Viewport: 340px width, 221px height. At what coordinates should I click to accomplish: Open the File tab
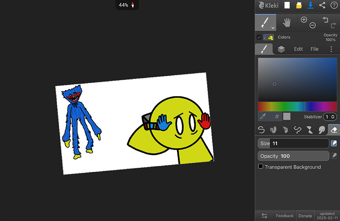tap(314, 49)
